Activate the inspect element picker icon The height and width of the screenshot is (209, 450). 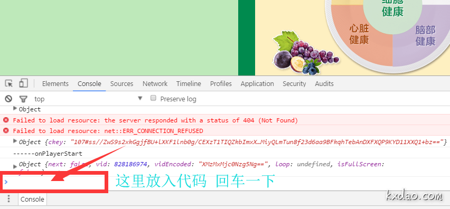(x=9, y=83)
